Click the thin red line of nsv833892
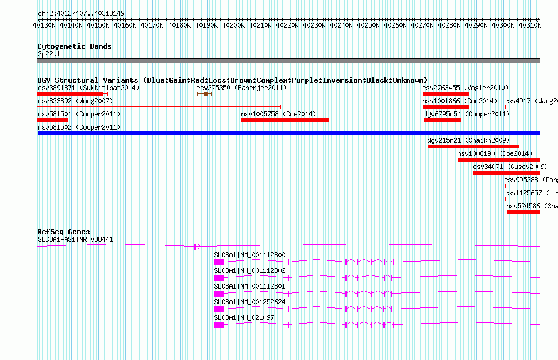The image size is (558, 360). pyautogui.click(x=159, y=106)
